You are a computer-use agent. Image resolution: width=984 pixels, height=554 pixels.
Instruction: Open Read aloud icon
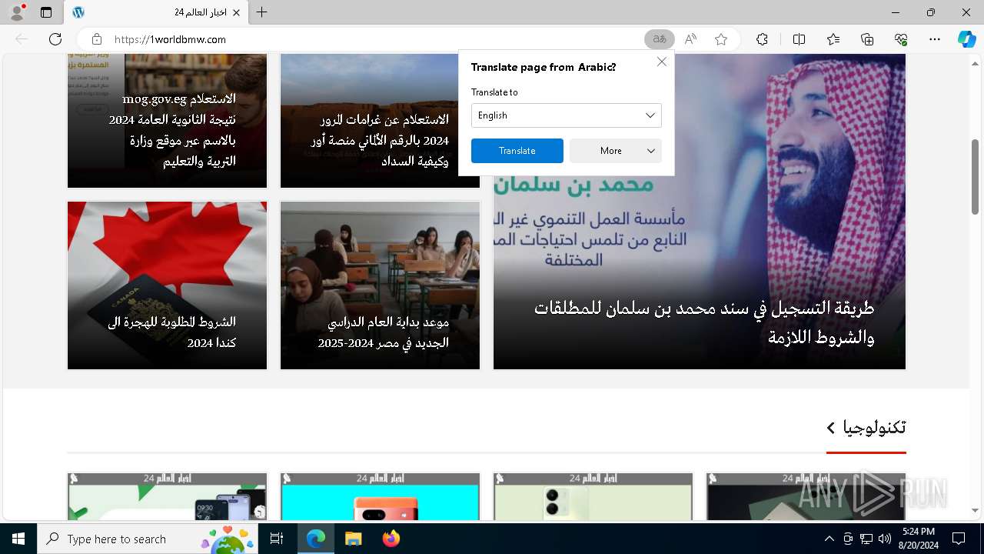[690, 39]
